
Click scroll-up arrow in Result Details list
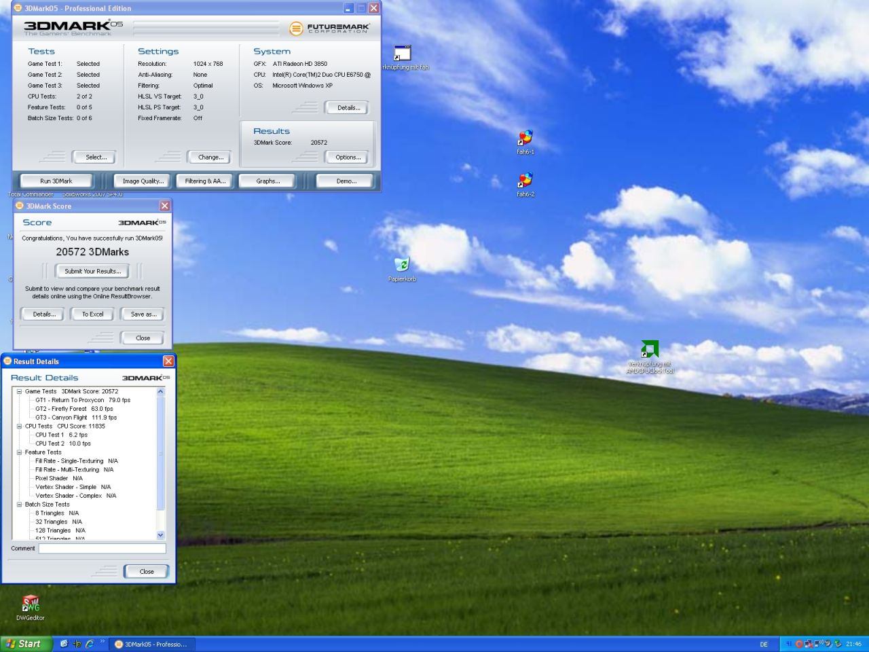[161, 391]
